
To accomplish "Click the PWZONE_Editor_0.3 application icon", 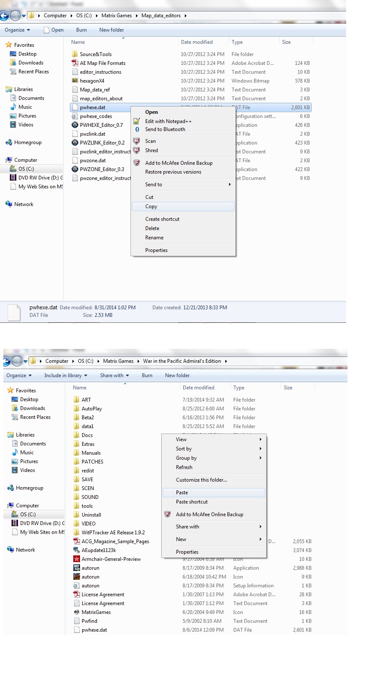I will coord(75,169).
